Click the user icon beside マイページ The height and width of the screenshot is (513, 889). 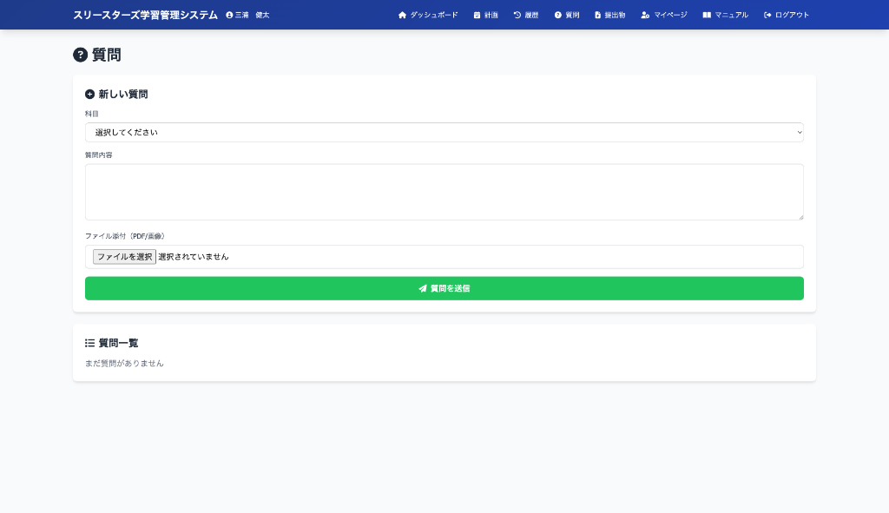645,15
